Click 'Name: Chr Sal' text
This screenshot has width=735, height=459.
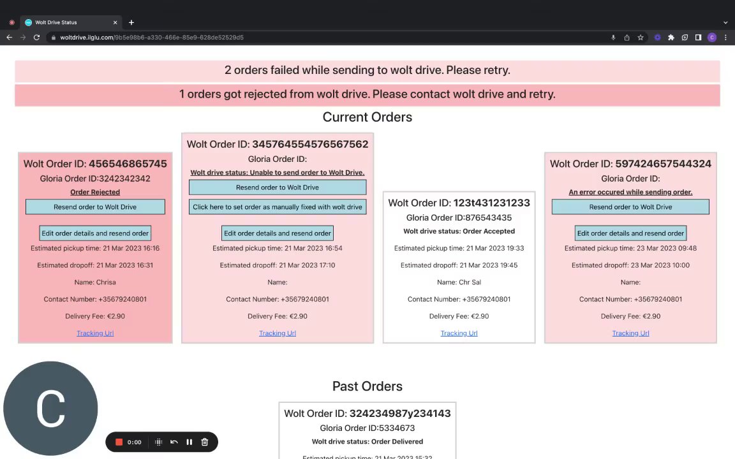[x=459, y=282]
